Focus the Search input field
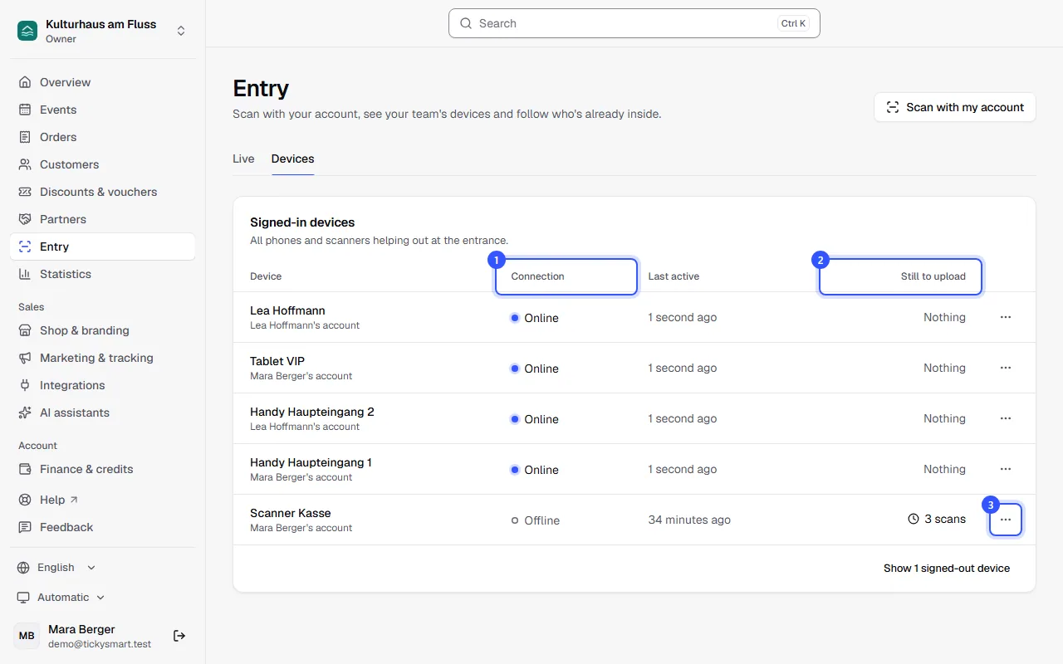1063x664 pixels. 634,23
